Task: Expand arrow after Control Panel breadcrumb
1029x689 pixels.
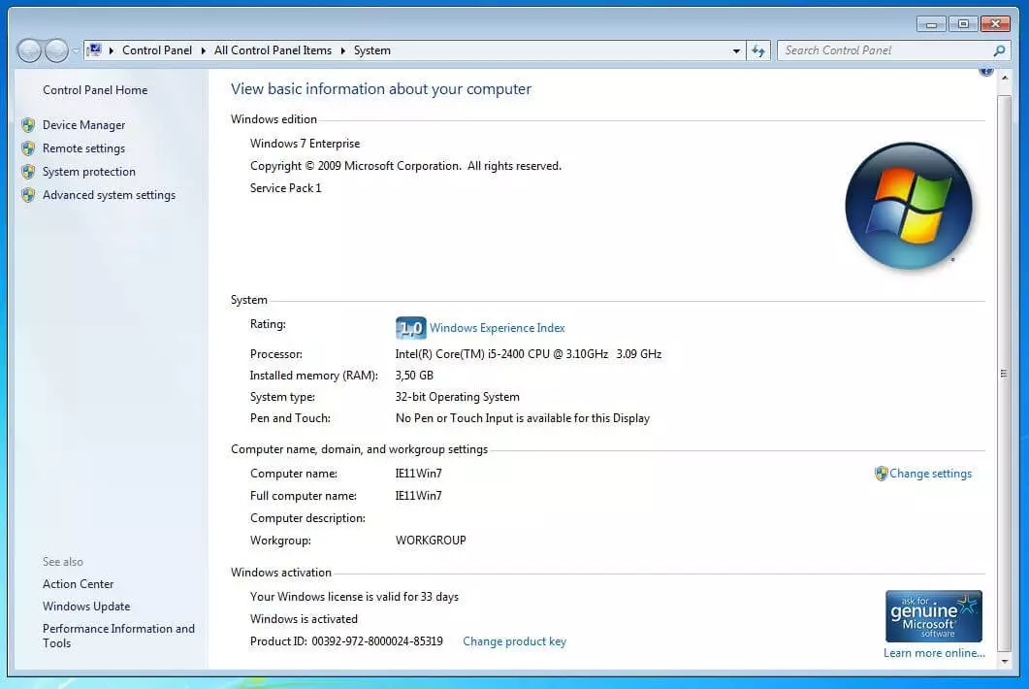Action: click(x=204, y=50)
